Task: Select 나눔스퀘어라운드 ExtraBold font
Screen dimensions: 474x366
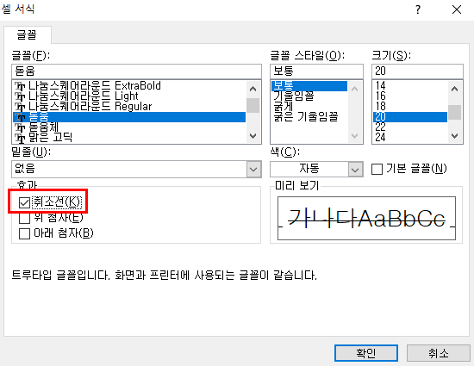Action: point(129,86)
